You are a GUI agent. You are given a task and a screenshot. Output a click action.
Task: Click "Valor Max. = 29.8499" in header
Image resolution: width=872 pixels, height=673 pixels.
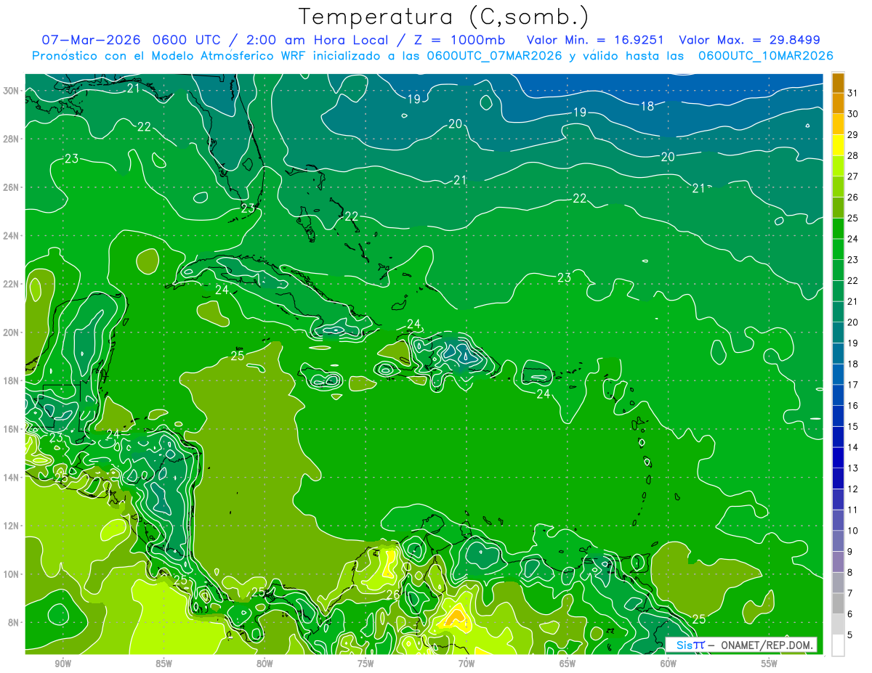(x=750, y=40)
